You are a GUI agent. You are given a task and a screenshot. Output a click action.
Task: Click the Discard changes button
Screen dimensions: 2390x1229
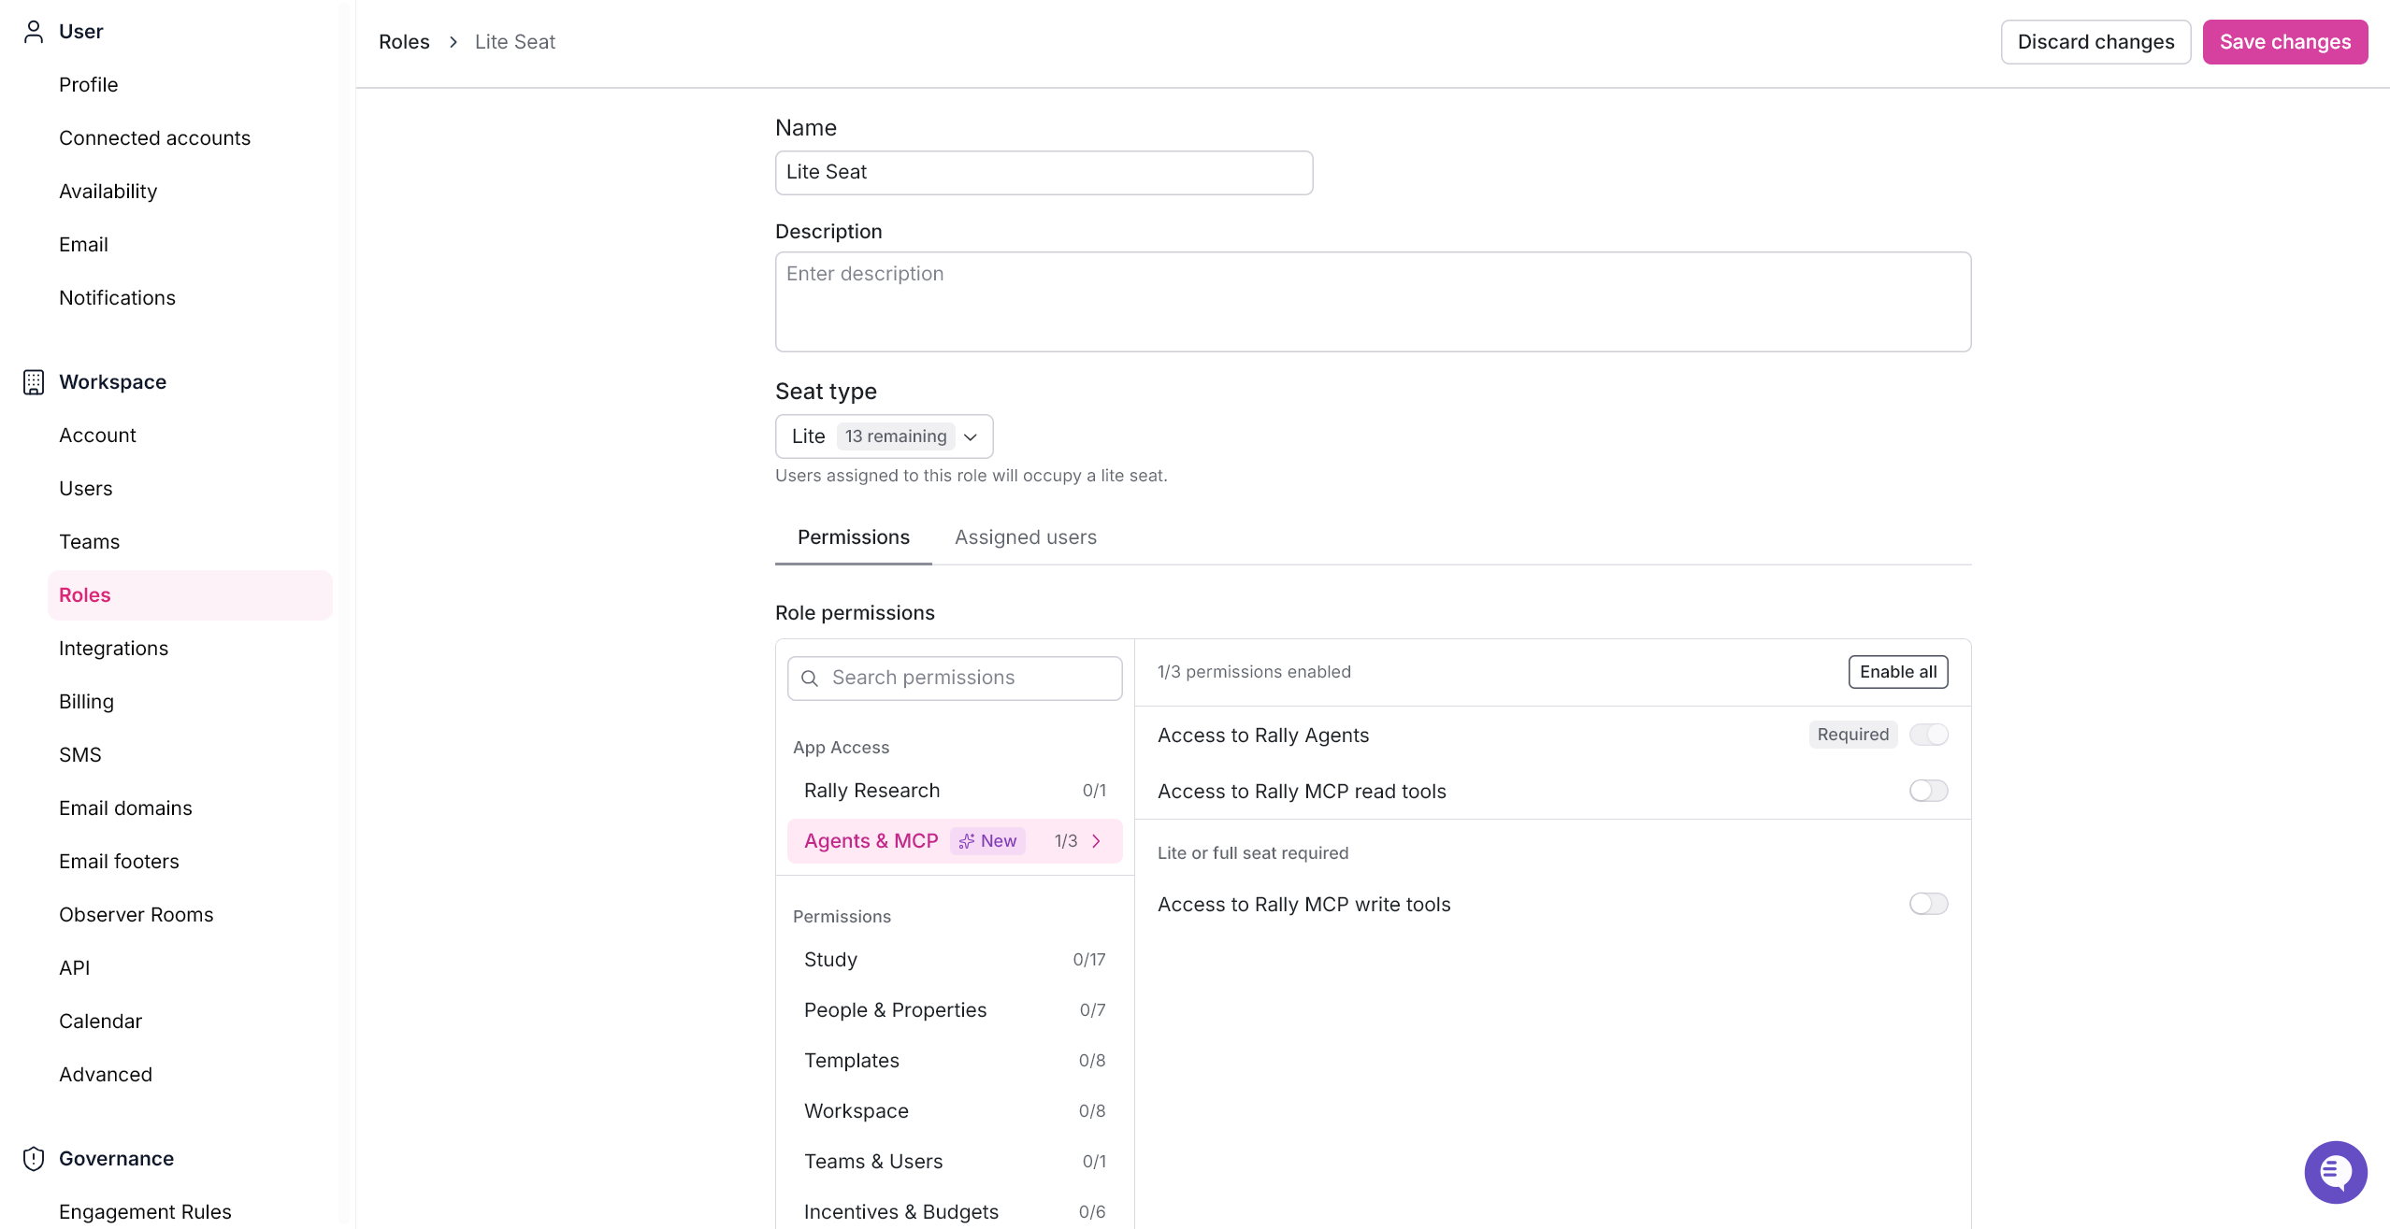coord(2095,42)
